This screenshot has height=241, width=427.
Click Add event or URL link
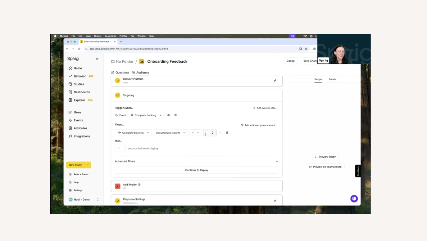coord(265,108)
